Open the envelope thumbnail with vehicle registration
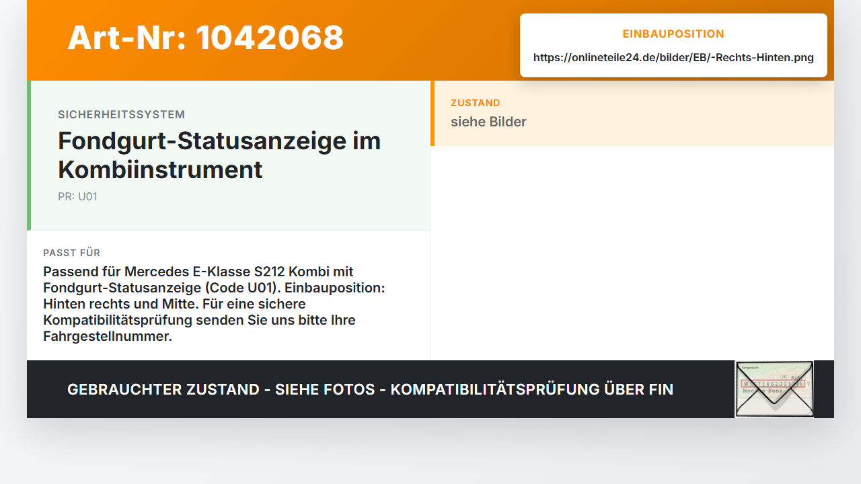Viewport: 861px width, 484px height. [774, 389]
